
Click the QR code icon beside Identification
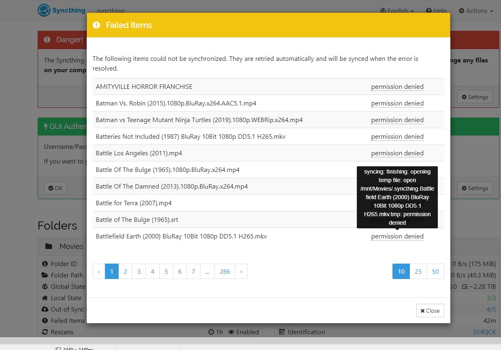tap(282, 332)
